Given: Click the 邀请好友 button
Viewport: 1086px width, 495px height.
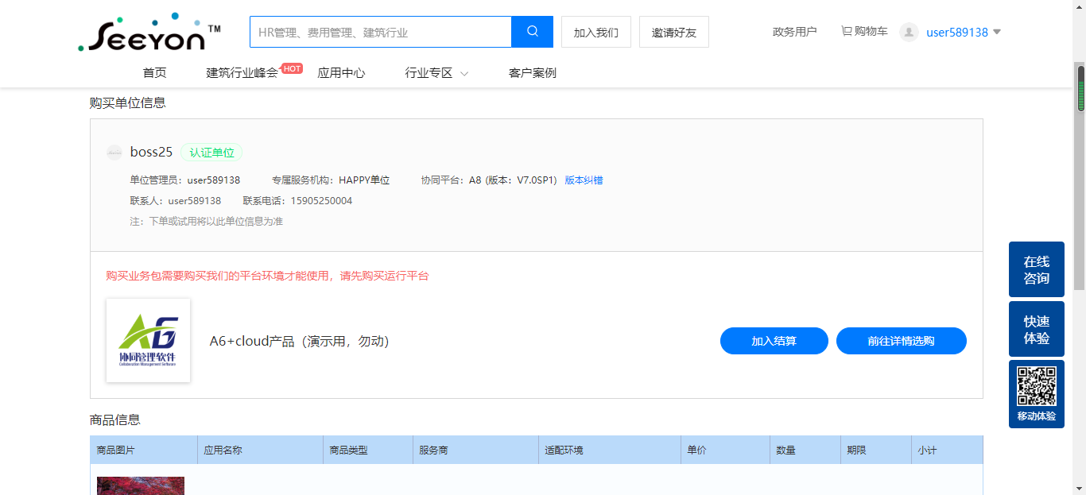Looking at the screenshot, I should click(674, 32).
